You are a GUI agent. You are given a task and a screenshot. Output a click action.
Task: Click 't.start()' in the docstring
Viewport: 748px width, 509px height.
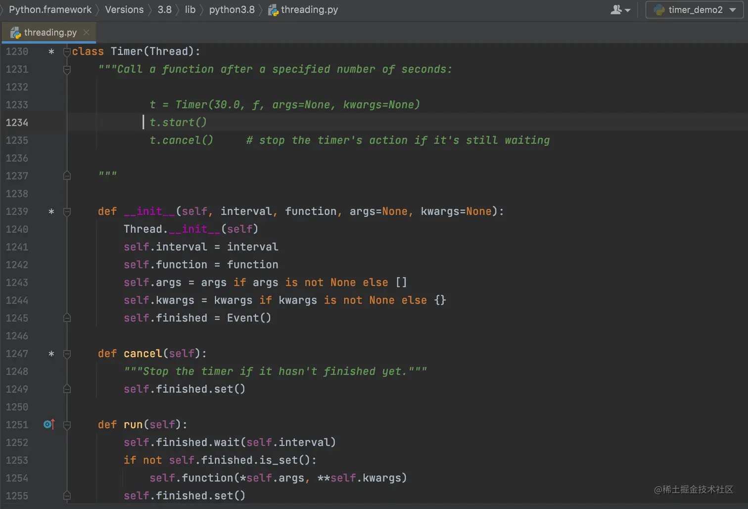pos(178,123)
